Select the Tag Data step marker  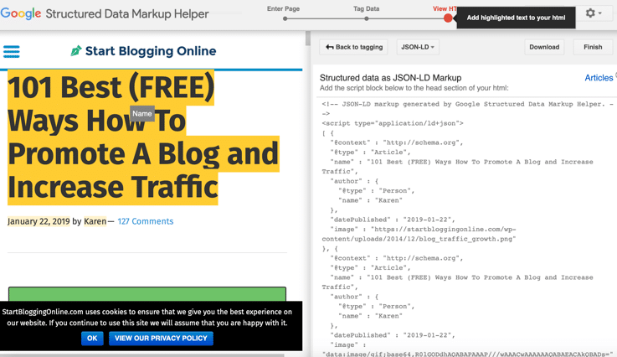(367, 18)
